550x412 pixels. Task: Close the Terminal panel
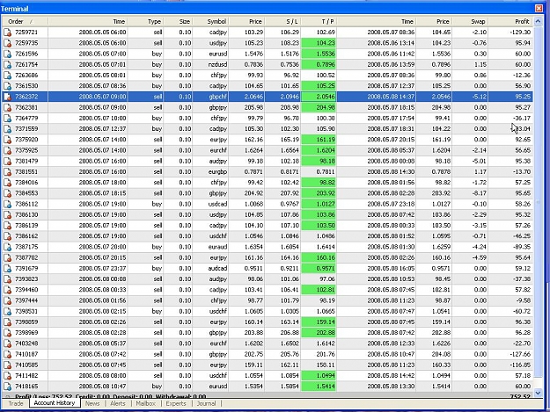pyautogui.click(x=539, y=9)
